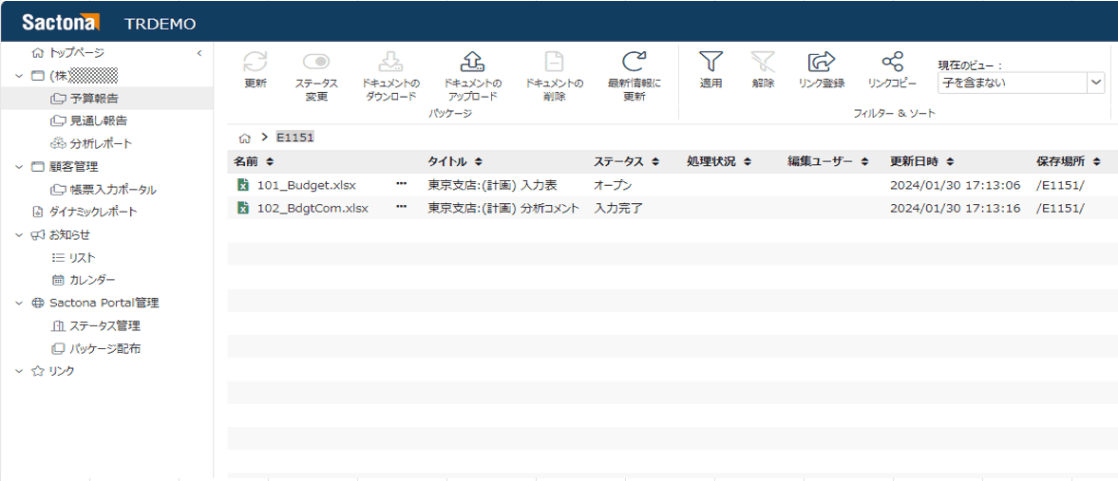Viewport: 1118px width, 481px height.
Task: Open more options for 102_BdgtCom.xlsx
Action: [x=401, y=208]
